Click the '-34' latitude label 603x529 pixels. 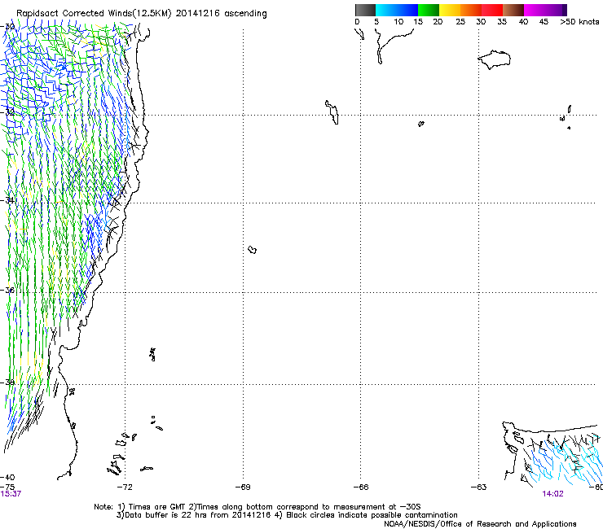tap(7, 200)
